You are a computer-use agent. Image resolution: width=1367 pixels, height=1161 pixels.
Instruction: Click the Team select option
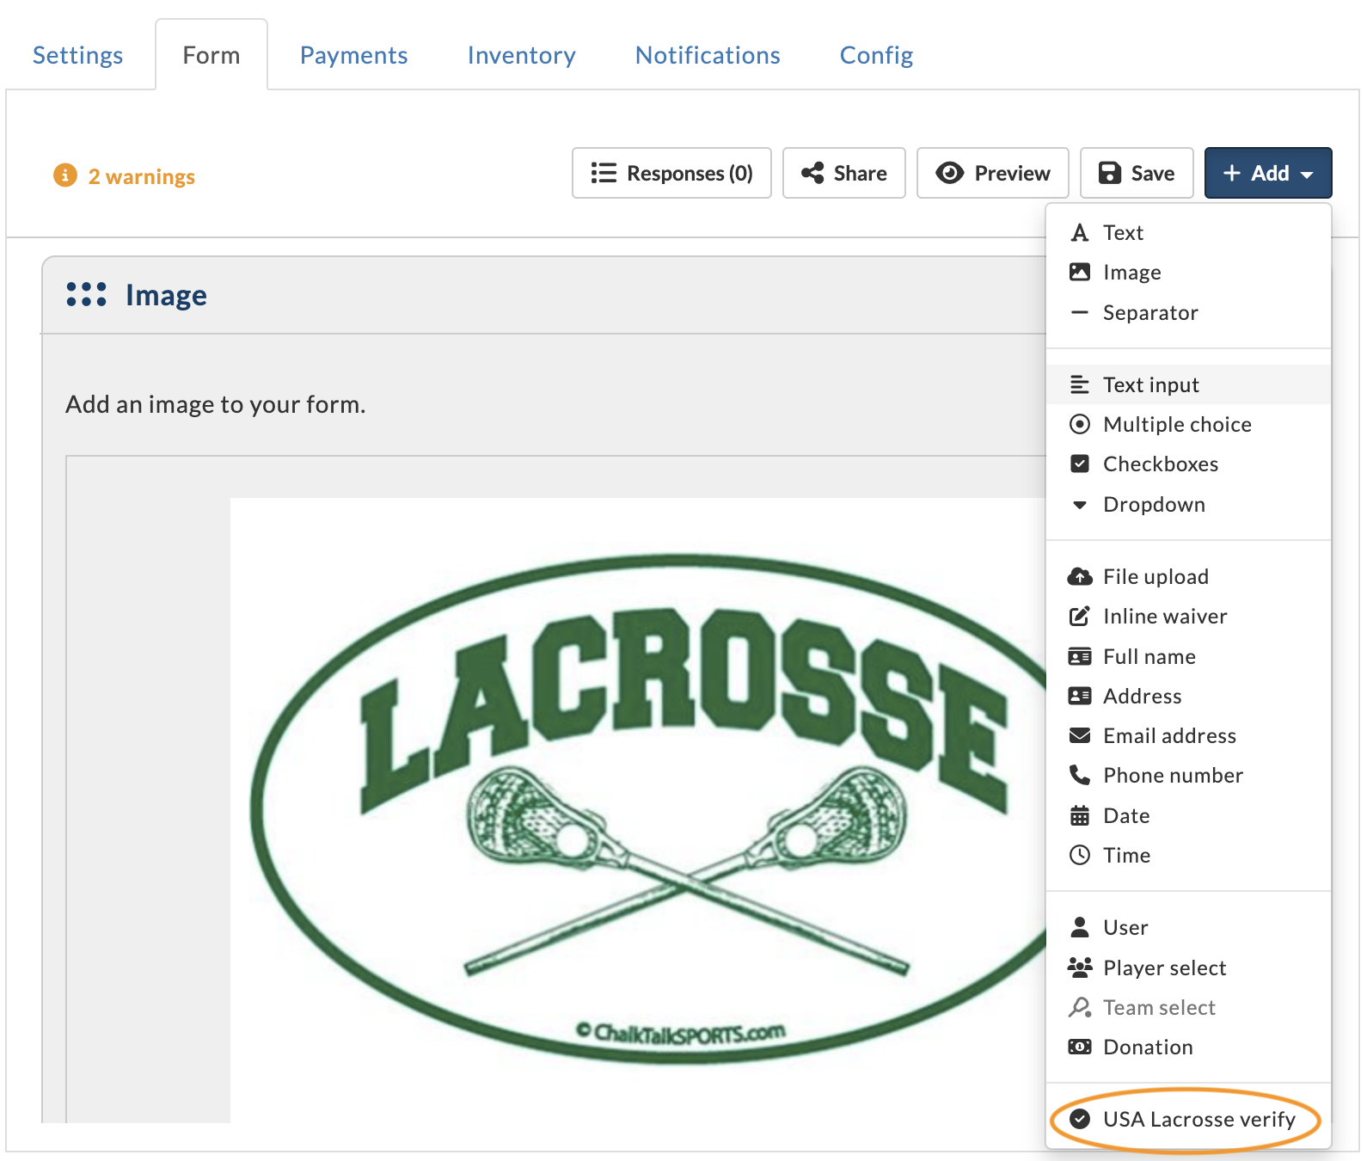pyautogui.click(x=1188, y=1007)
